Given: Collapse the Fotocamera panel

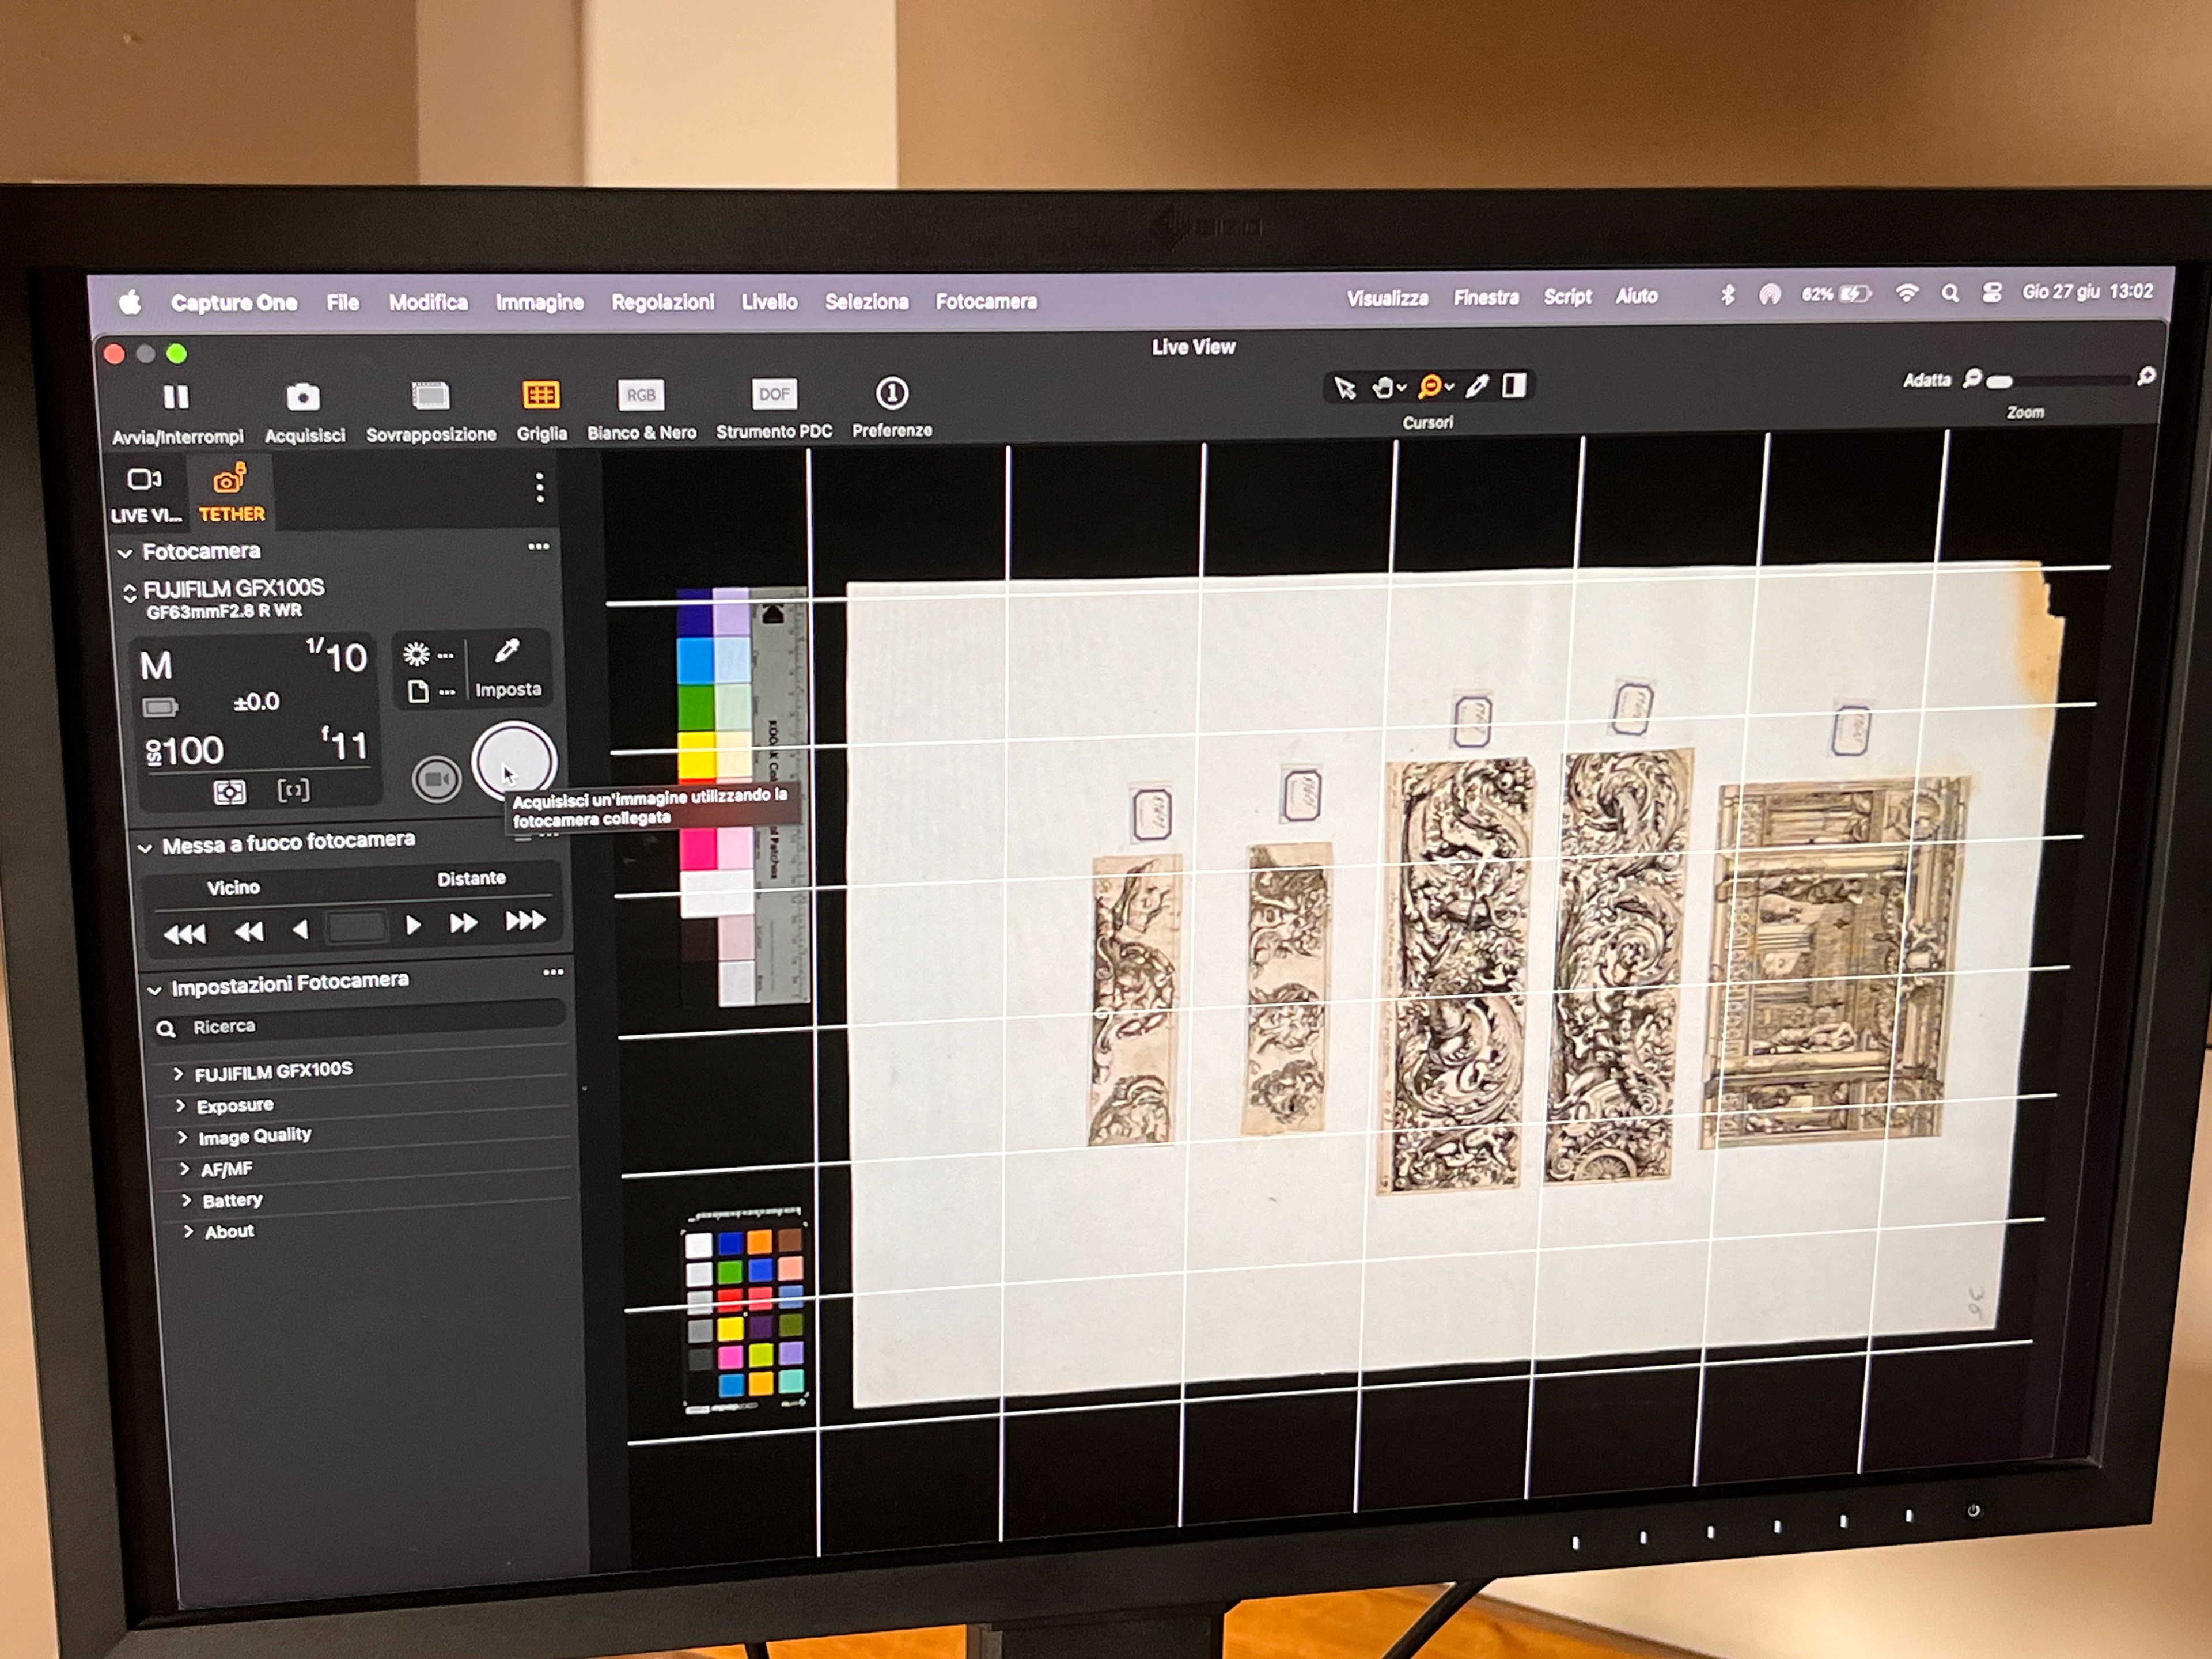Looking at the screenshot, I should 125,553.
